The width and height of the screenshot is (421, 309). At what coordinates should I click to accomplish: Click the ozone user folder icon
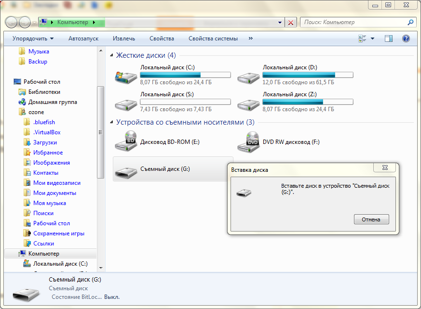point(22,112)
